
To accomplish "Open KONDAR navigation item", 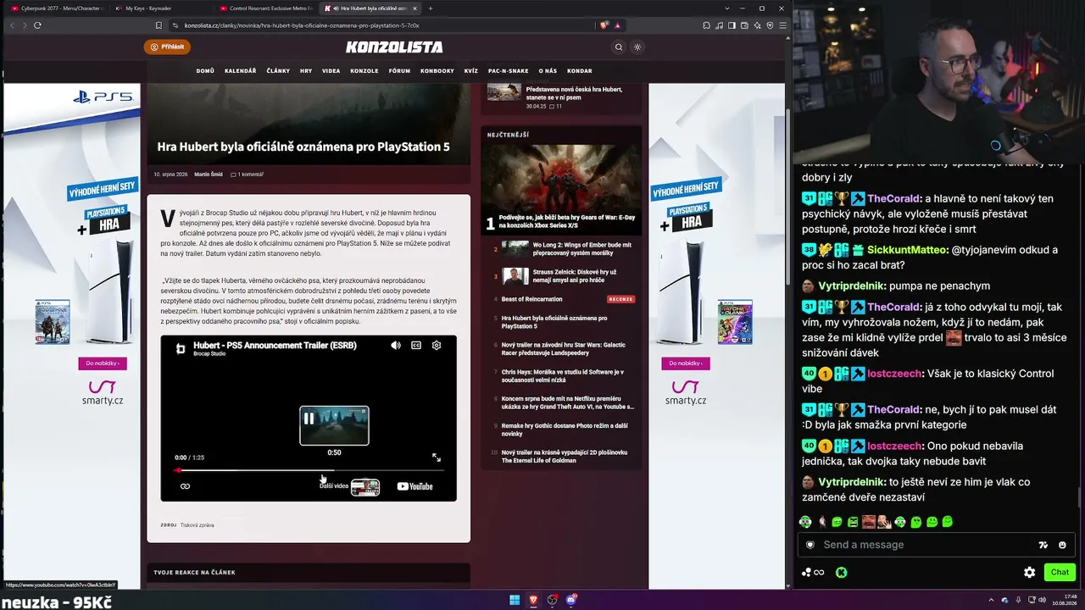I will [x=580, y=71].
